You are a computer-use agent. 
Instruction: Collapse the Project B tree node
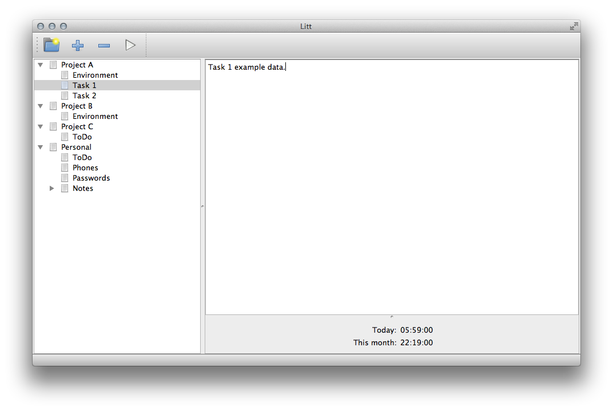(41, 106)
